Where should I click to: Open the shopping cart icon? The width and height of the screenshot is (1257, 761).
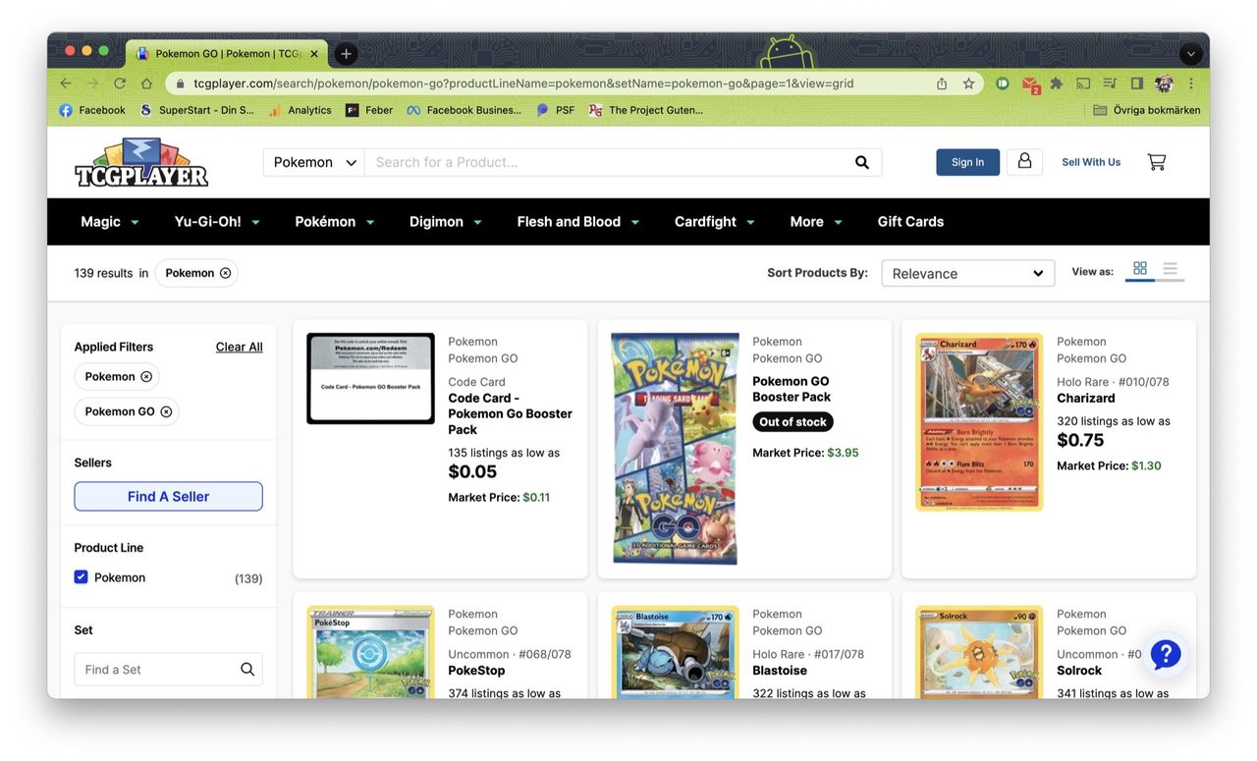point(1156,162)
